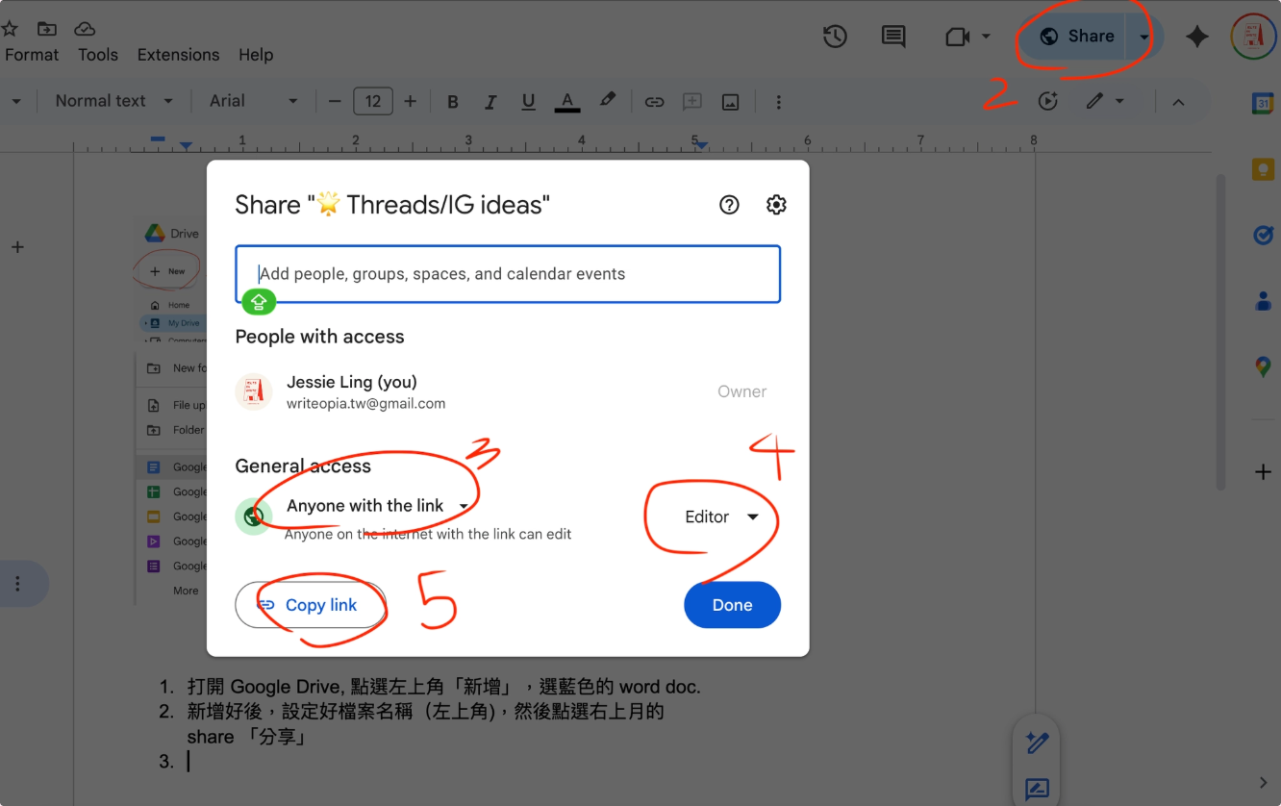Open the Arial font dropdown
The width and height of the screenshot is (1281, 806).
coord(253,101)
